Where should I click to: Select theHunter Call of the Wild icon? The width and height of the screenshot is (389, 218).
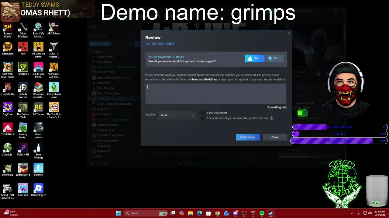click(54, 71)
